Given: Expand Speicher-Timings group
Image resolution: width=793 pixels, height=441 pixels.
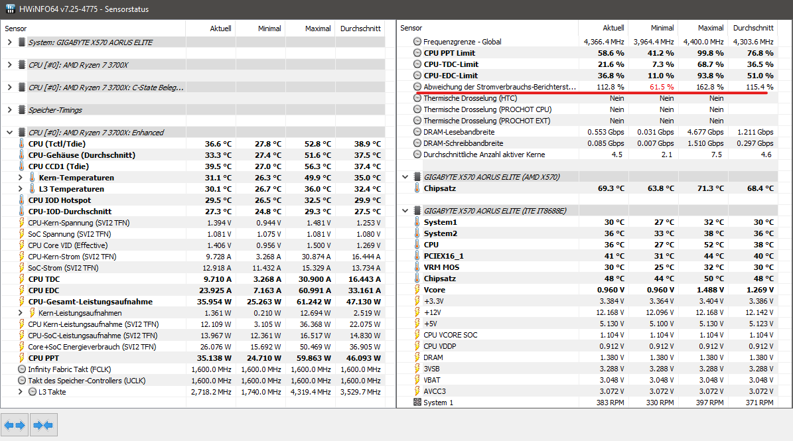Looking at the screenshot, I should tap(9, 109).
